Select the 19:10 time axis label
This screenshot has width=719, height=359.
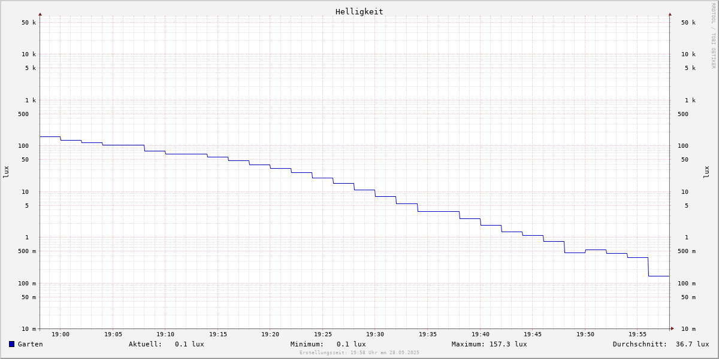(165, 334)
